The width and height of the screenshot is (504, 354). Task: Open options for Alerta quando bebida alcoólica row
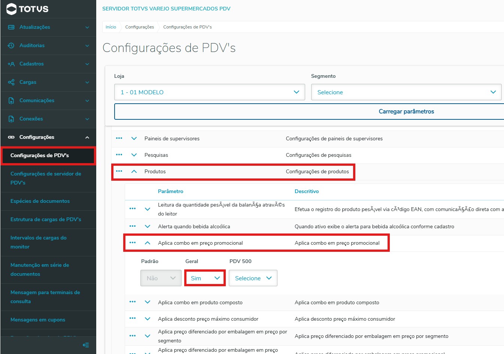[x=133, y=226]
